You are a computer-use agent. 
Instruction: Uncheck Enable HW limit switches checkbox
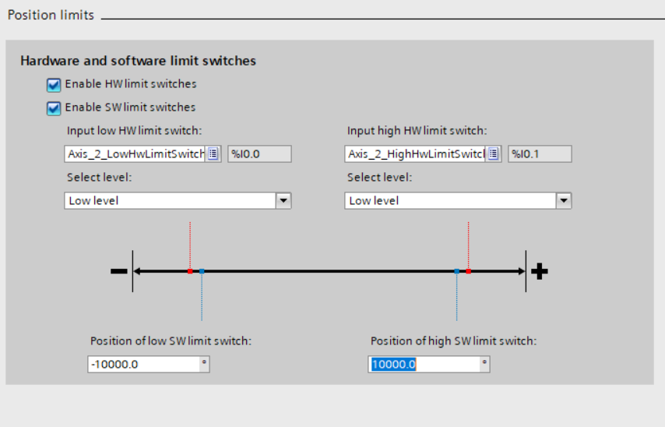(x=54, y=85)
